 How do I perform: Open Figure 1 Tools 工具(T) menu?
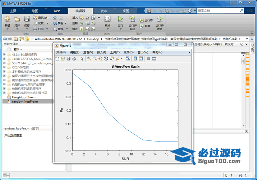(115, 52)
